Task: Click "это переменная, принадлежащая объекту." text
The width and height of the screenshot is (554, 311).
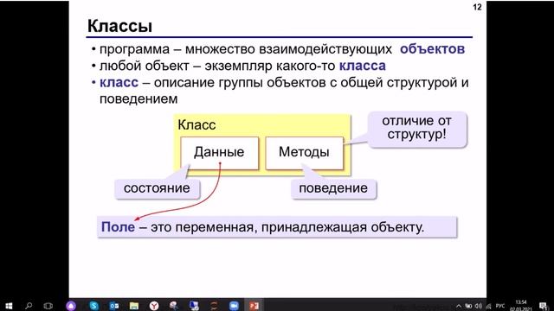Action: pos(287,227)
